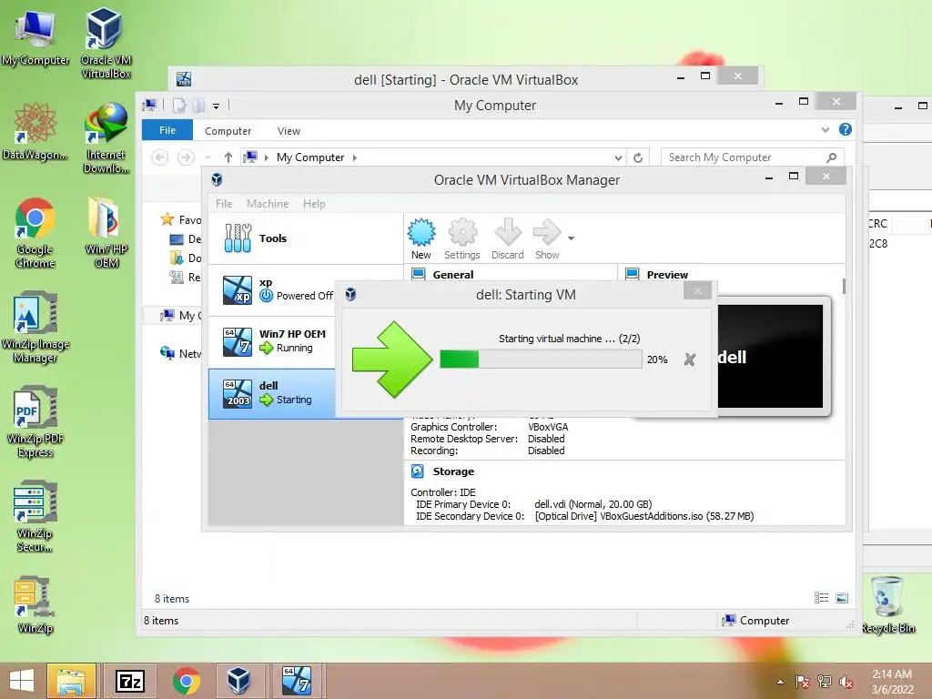The image size is (932, 699).
Task: Open the DataWagon desktop shortcut
Action: pos(35,131)
